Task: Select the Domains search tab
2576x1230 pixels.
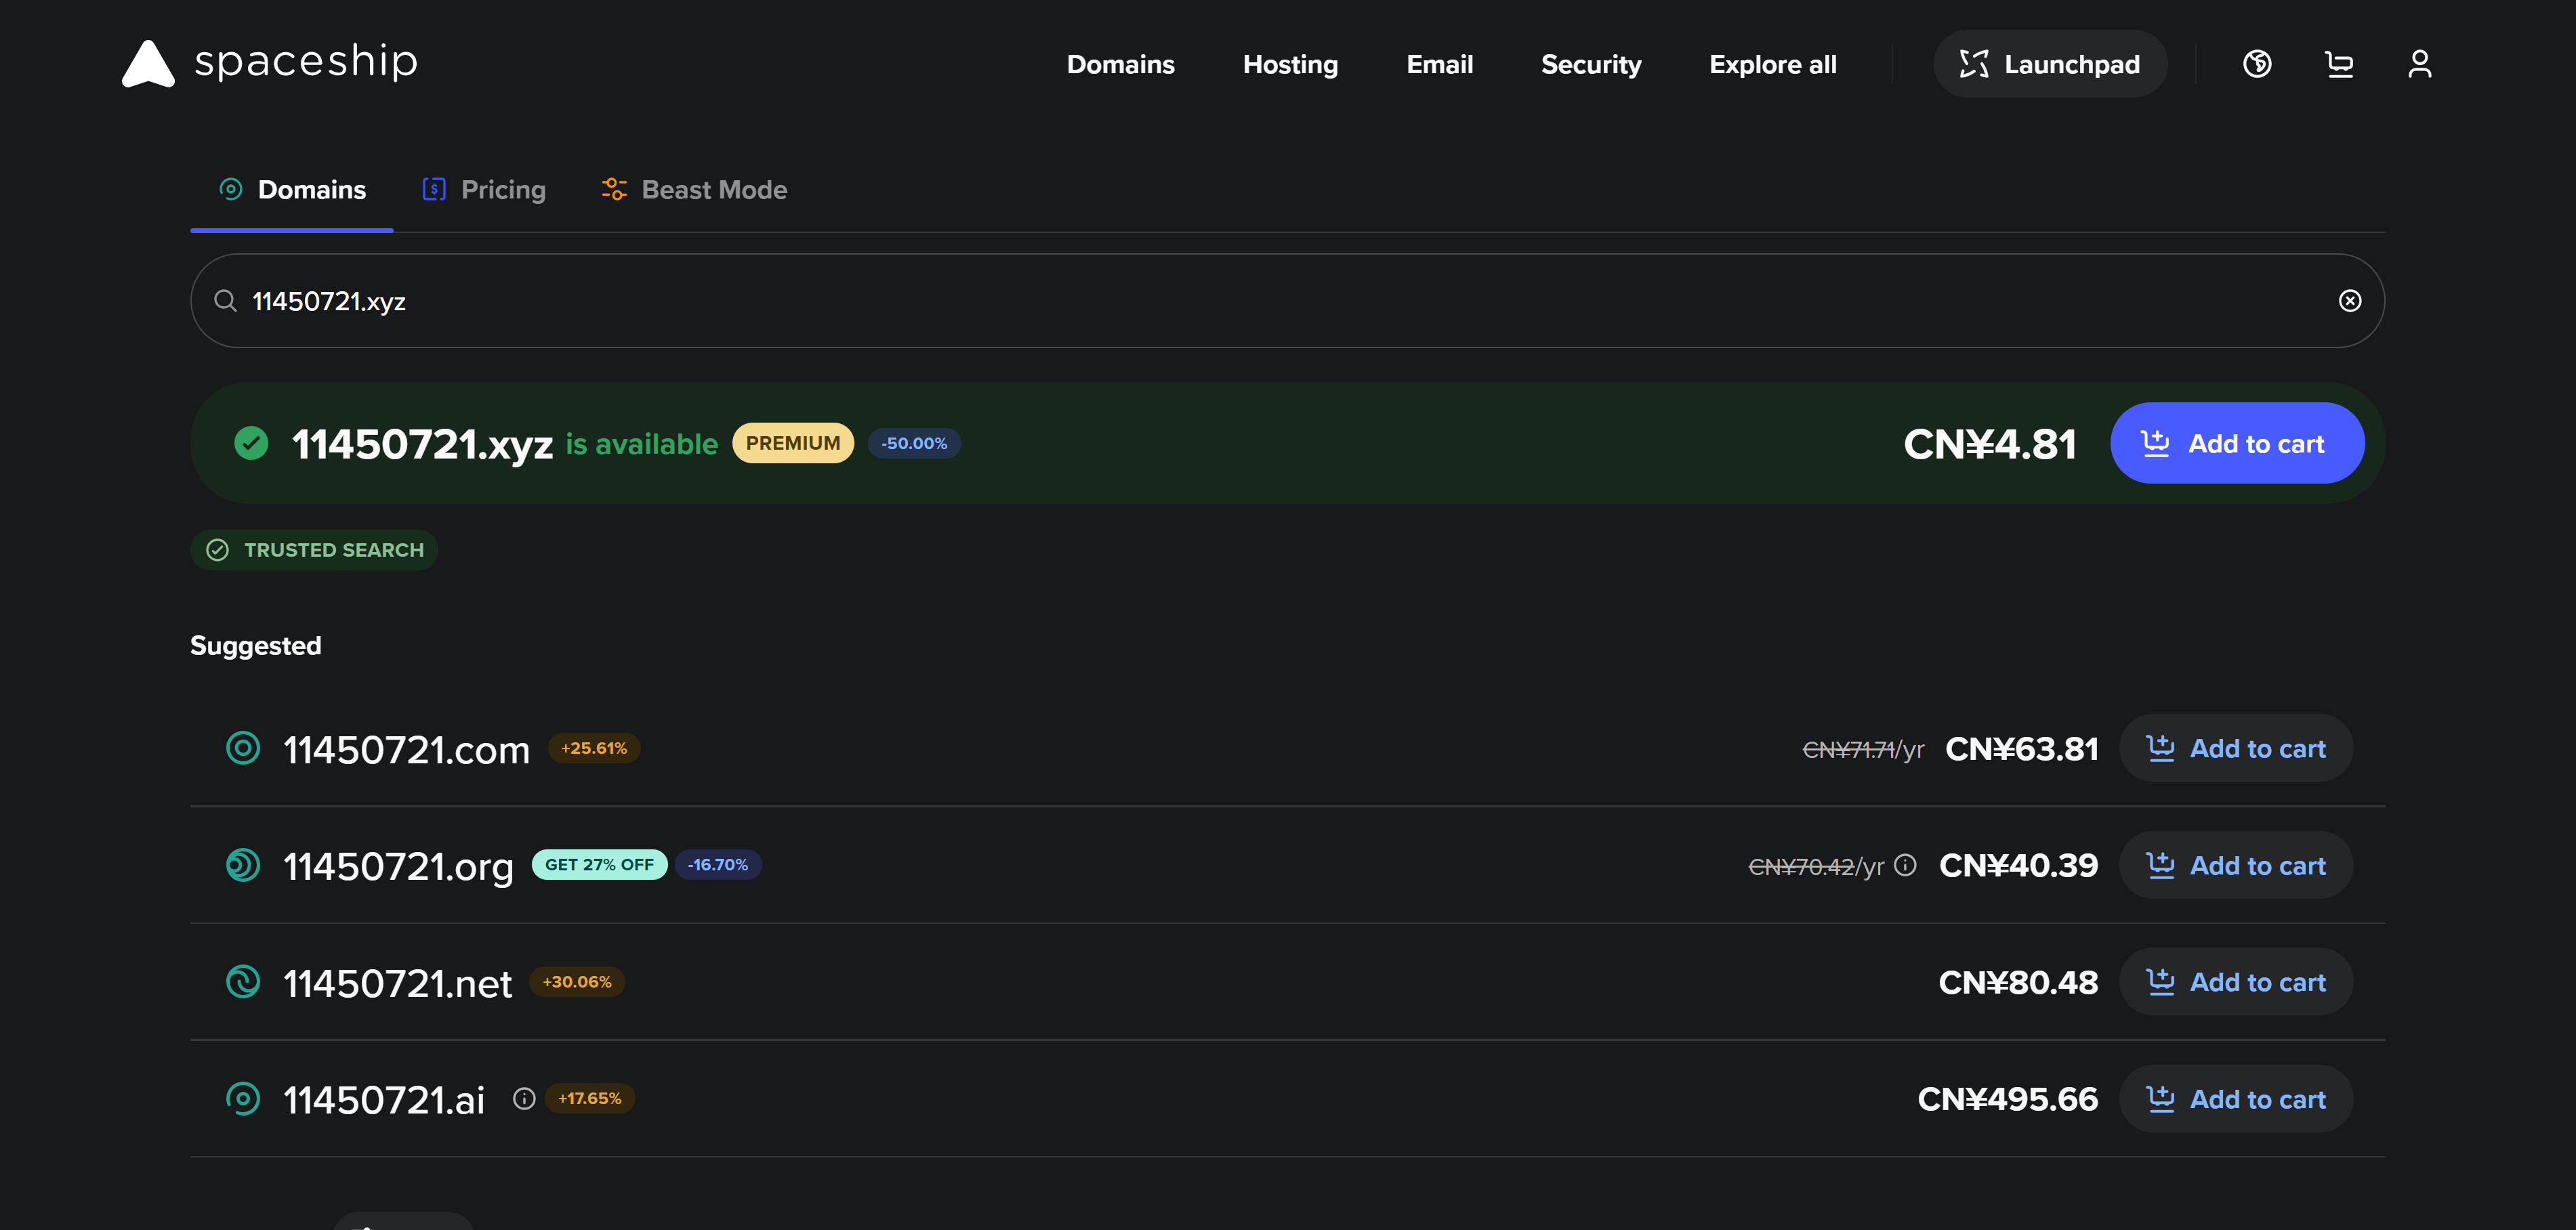Action: tap(292, 190)
